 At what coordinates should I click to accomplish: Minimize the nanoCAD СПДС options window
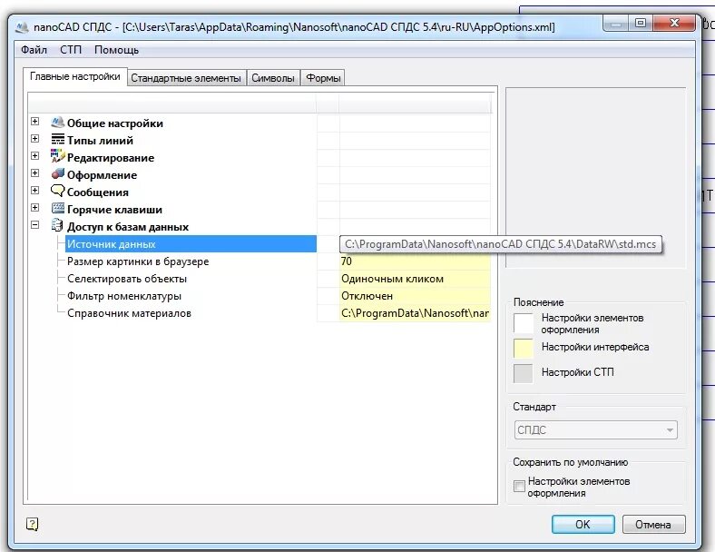pos(615,23)
